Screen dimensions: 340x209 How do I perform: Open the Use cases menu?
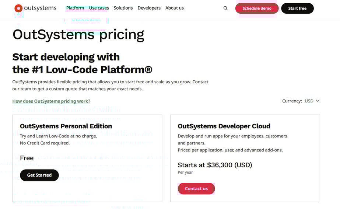click(x=99, y=8)
